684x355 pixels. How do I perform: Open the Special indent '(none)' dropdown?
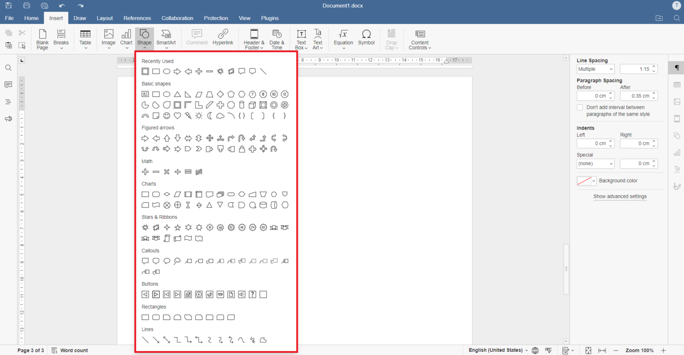pyautogui.click(x=595, y=163)
